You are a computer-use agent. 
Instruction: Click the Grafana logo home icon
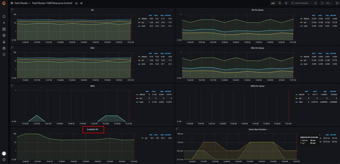point(4,3)
